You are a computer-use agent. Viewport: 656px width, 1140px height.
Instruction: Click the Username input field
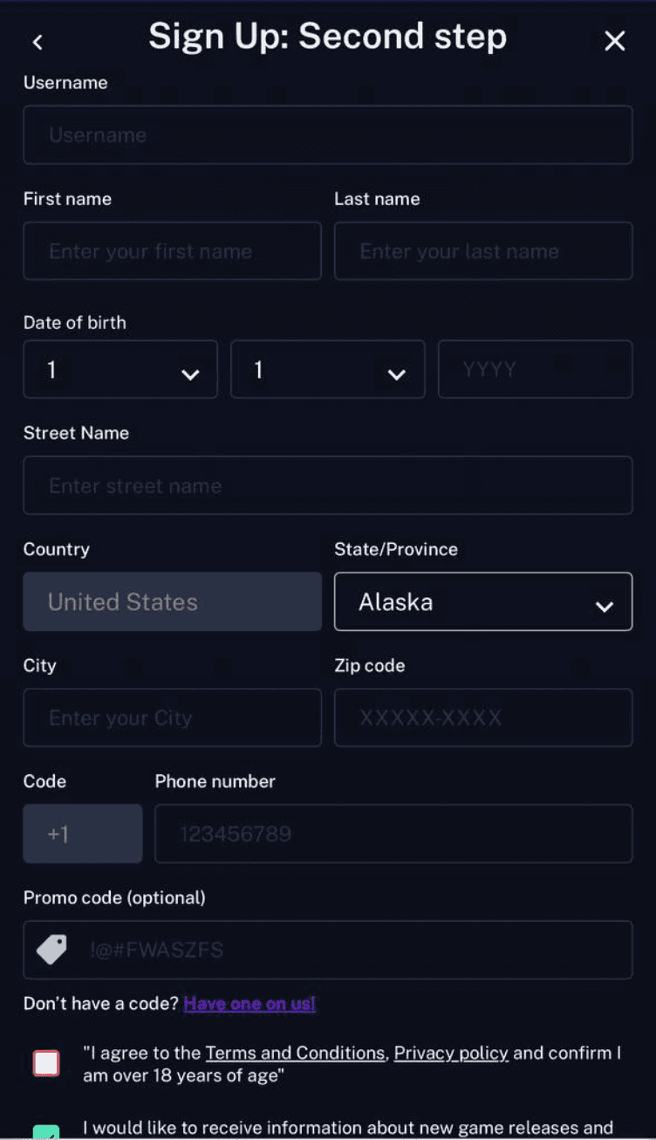327,134
